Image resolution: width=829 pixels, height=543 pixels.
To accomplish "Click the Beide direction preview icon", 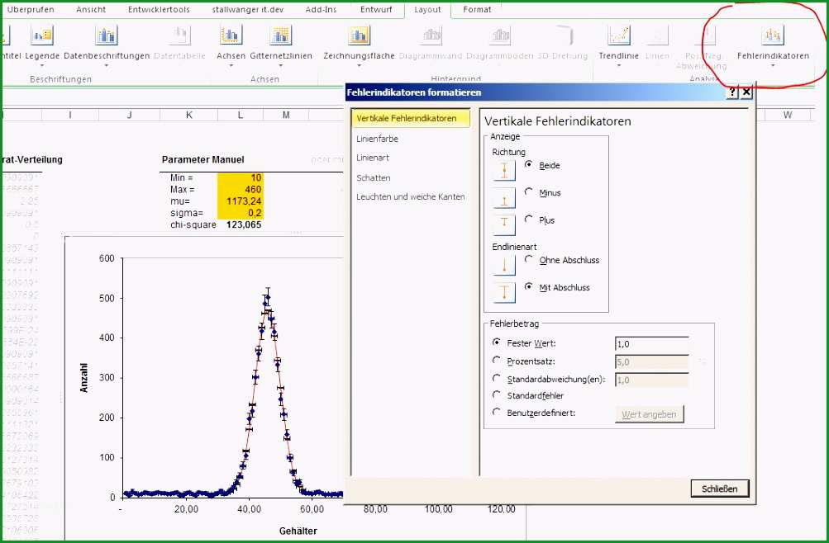I will click(504, 170).
